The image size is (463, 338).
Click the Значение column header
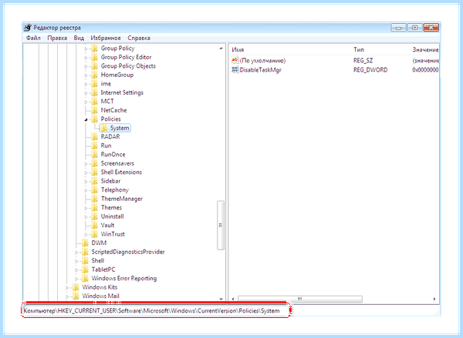tap(425, 50)
